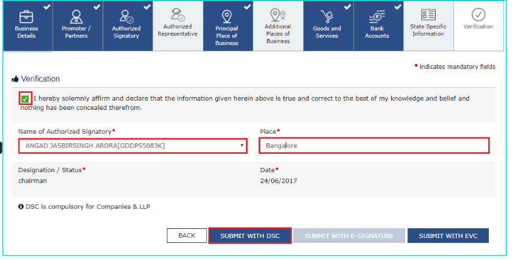
Task: Click the Authorized Representative tab label
Action: [178, 30]
